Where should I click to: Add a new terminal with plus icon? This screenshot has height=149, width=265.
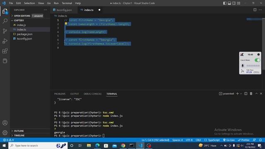coord(237,94)
